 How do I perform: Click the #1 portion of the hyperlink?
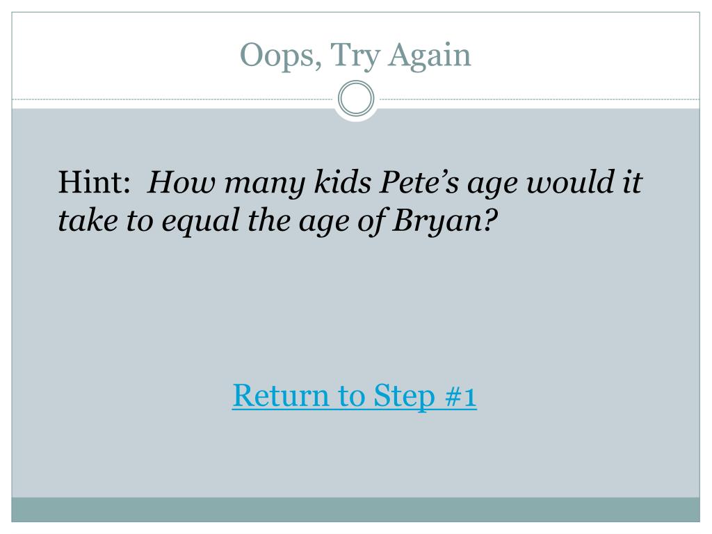461,396
